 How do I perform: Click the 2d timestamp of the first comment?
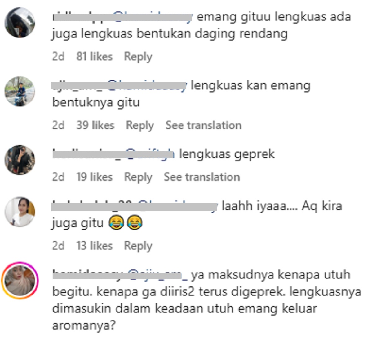(x=58, y=57)
